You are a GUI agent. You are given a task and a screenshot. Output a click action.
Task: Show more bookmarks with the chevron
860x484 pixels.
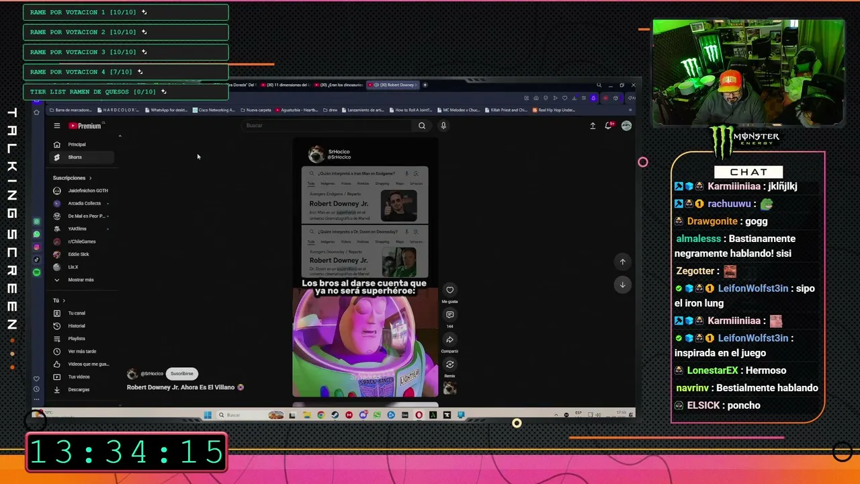[630, 110]
